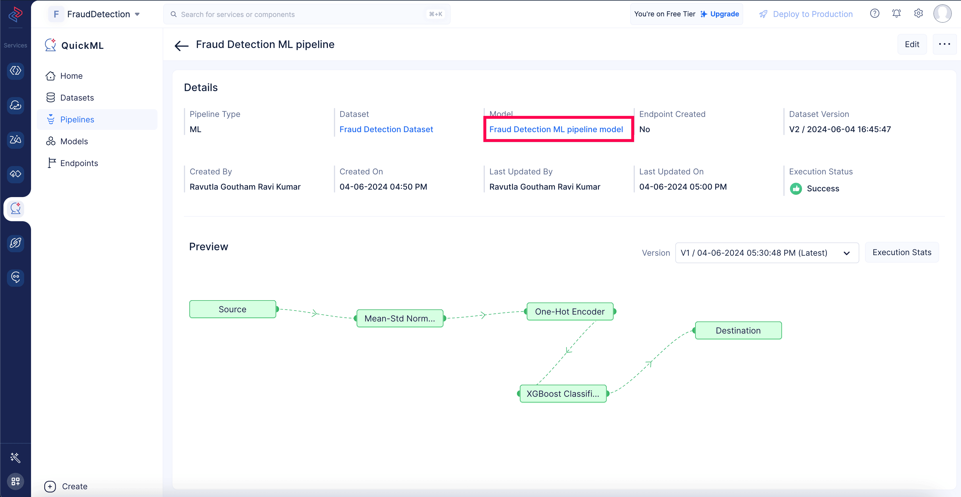Open Fraud Detection ML pipeline model link
Viewport: 961px width, 497px height.
click(x=557, y=129)
